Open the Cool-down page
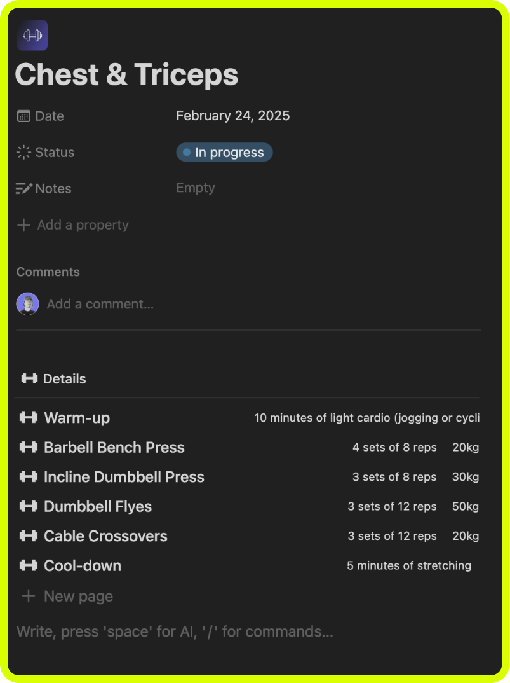 (x=83, y=566)
